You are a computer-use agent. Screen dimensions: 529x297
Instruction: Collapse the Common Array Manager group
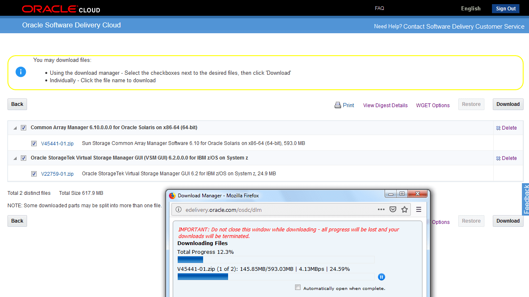pos(15,128)
